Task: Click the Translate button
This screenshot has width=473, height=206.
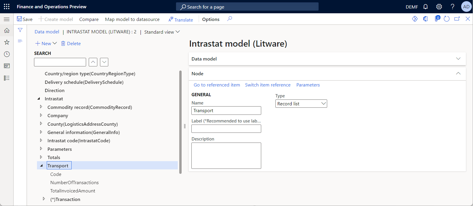Action: tap(181, 19)
